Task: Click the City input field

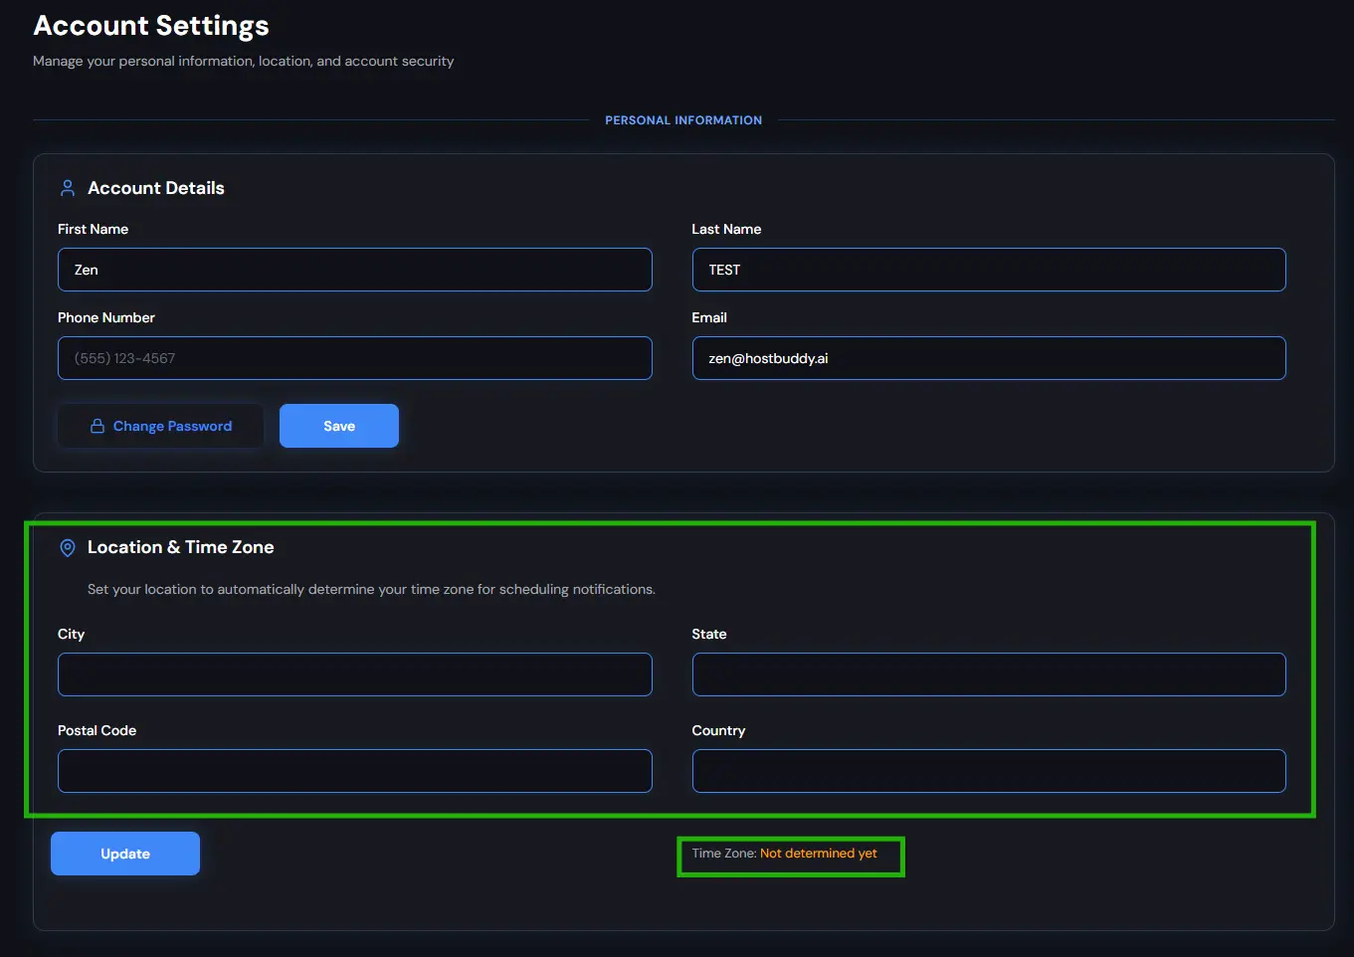Action: [x=354, y=673]
